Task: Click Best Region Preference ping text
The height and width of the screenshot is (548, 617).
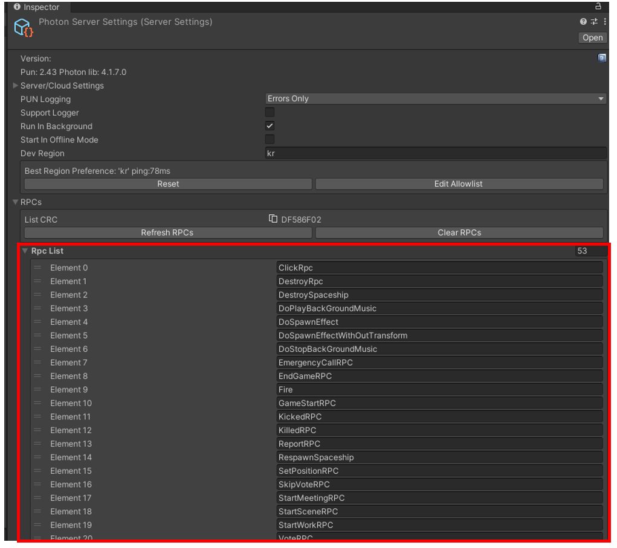Action: click(97, 171)
